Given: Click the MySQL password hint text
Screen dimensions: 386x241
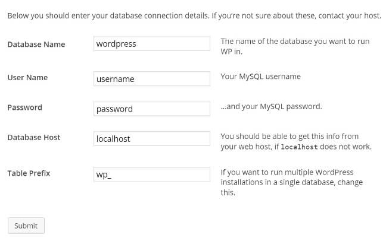Looking at the screenshot, I should tap(271, 106).
